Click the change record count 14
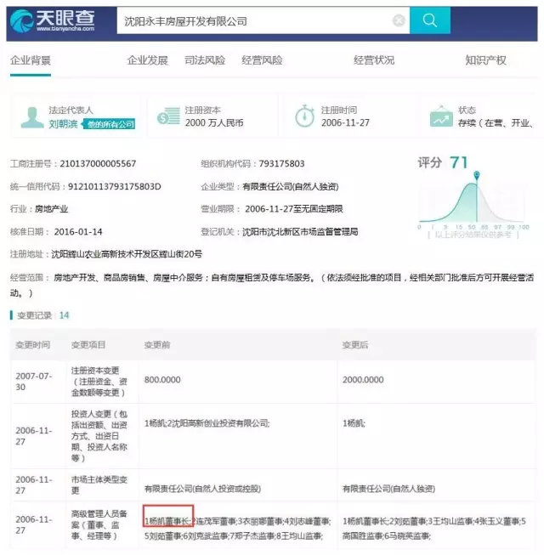This screenshot has height=555, width=544. (x=64, y=315)
